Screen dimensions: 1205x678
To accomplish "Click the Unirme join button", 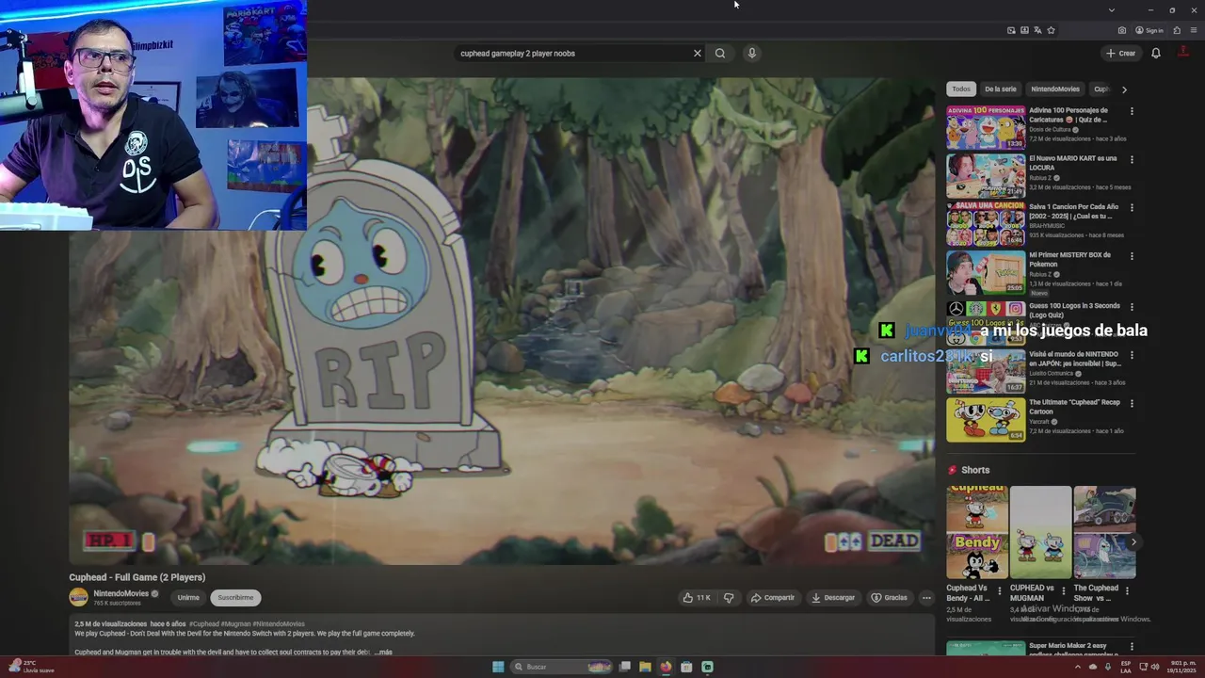I will 188,598.
